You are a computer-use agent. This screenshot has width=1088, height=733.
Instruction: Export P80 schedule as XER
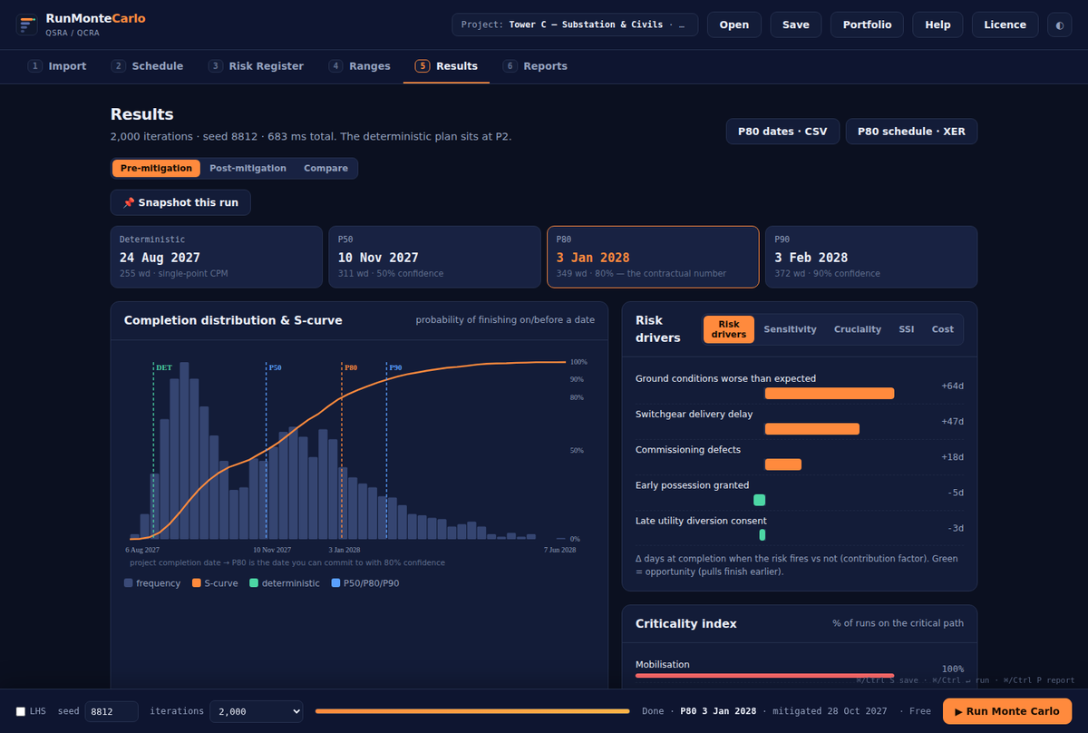pyautogui.click(x=911, y=132)
